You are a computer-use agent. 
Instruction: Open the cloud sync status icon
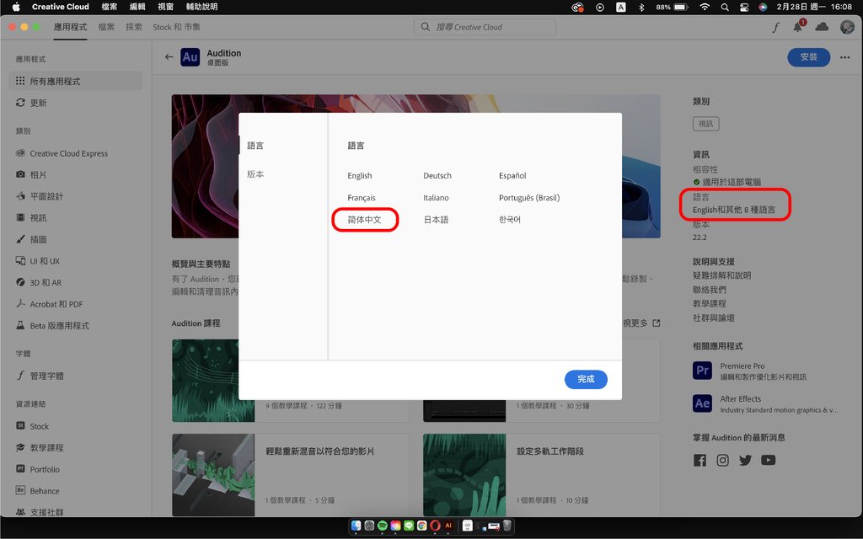(822, 26)
